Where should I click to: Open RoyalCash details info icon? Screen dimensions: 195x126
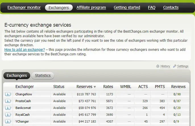point(8,115)
